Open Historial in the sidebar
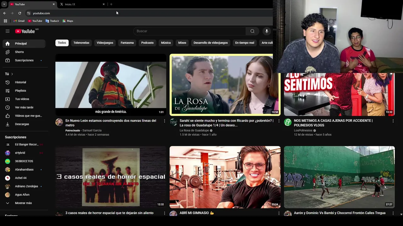Viewport: 403px width, 226px height. 24,82
